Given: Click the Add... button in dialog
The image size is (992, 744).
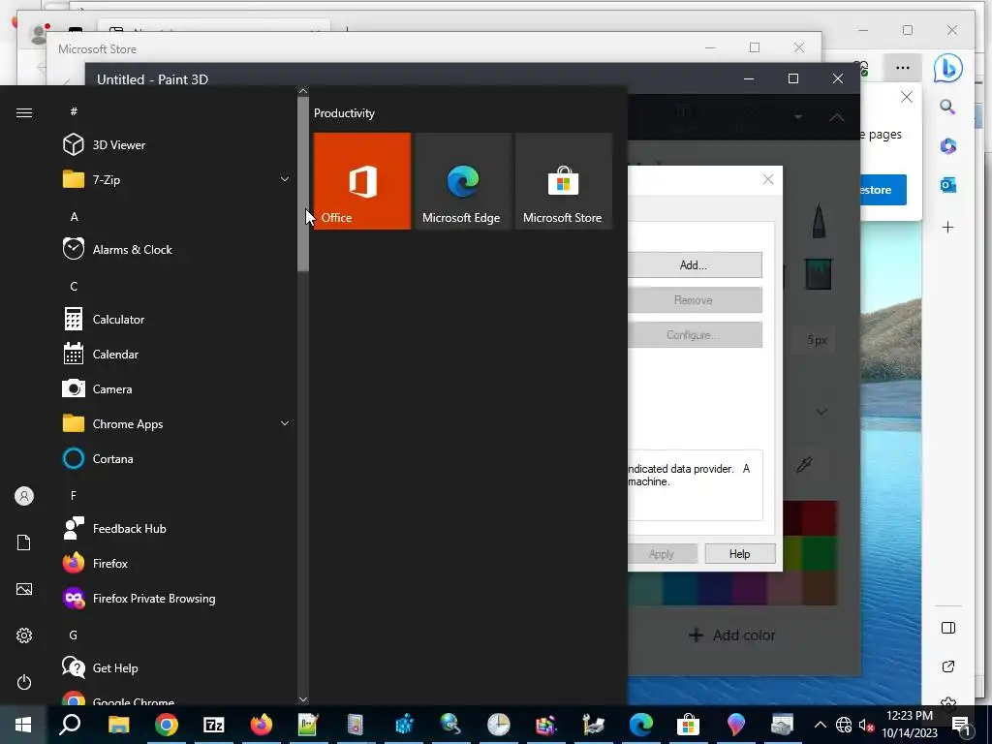Looking at the screenshot, I should pyautogui.click(x=695, y=265).
